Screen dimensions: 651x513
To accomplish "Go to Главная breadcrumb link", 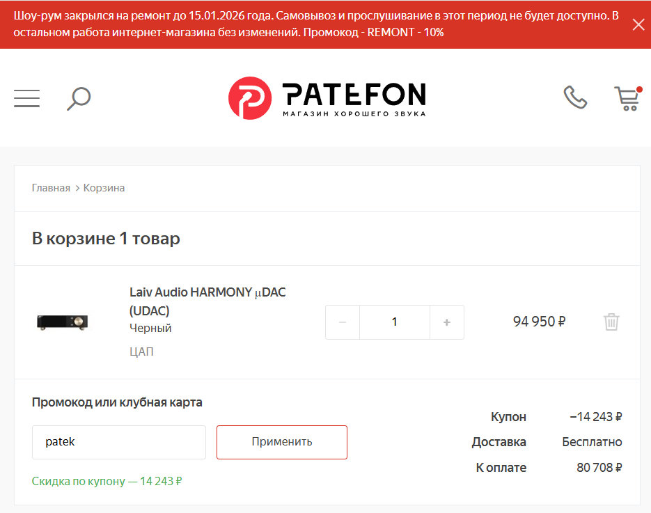I will (x=51, y=188).
